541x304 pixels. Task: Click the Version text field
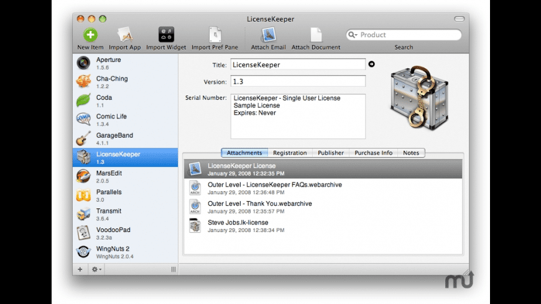click(x=298, y=81)
